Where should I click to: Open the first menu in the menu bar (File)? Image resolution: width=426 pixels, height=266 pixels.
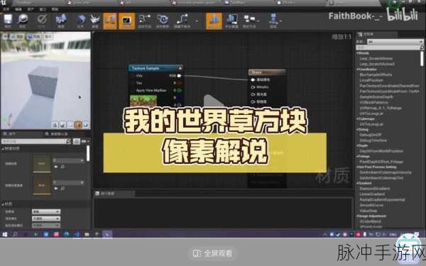point(6,9)
